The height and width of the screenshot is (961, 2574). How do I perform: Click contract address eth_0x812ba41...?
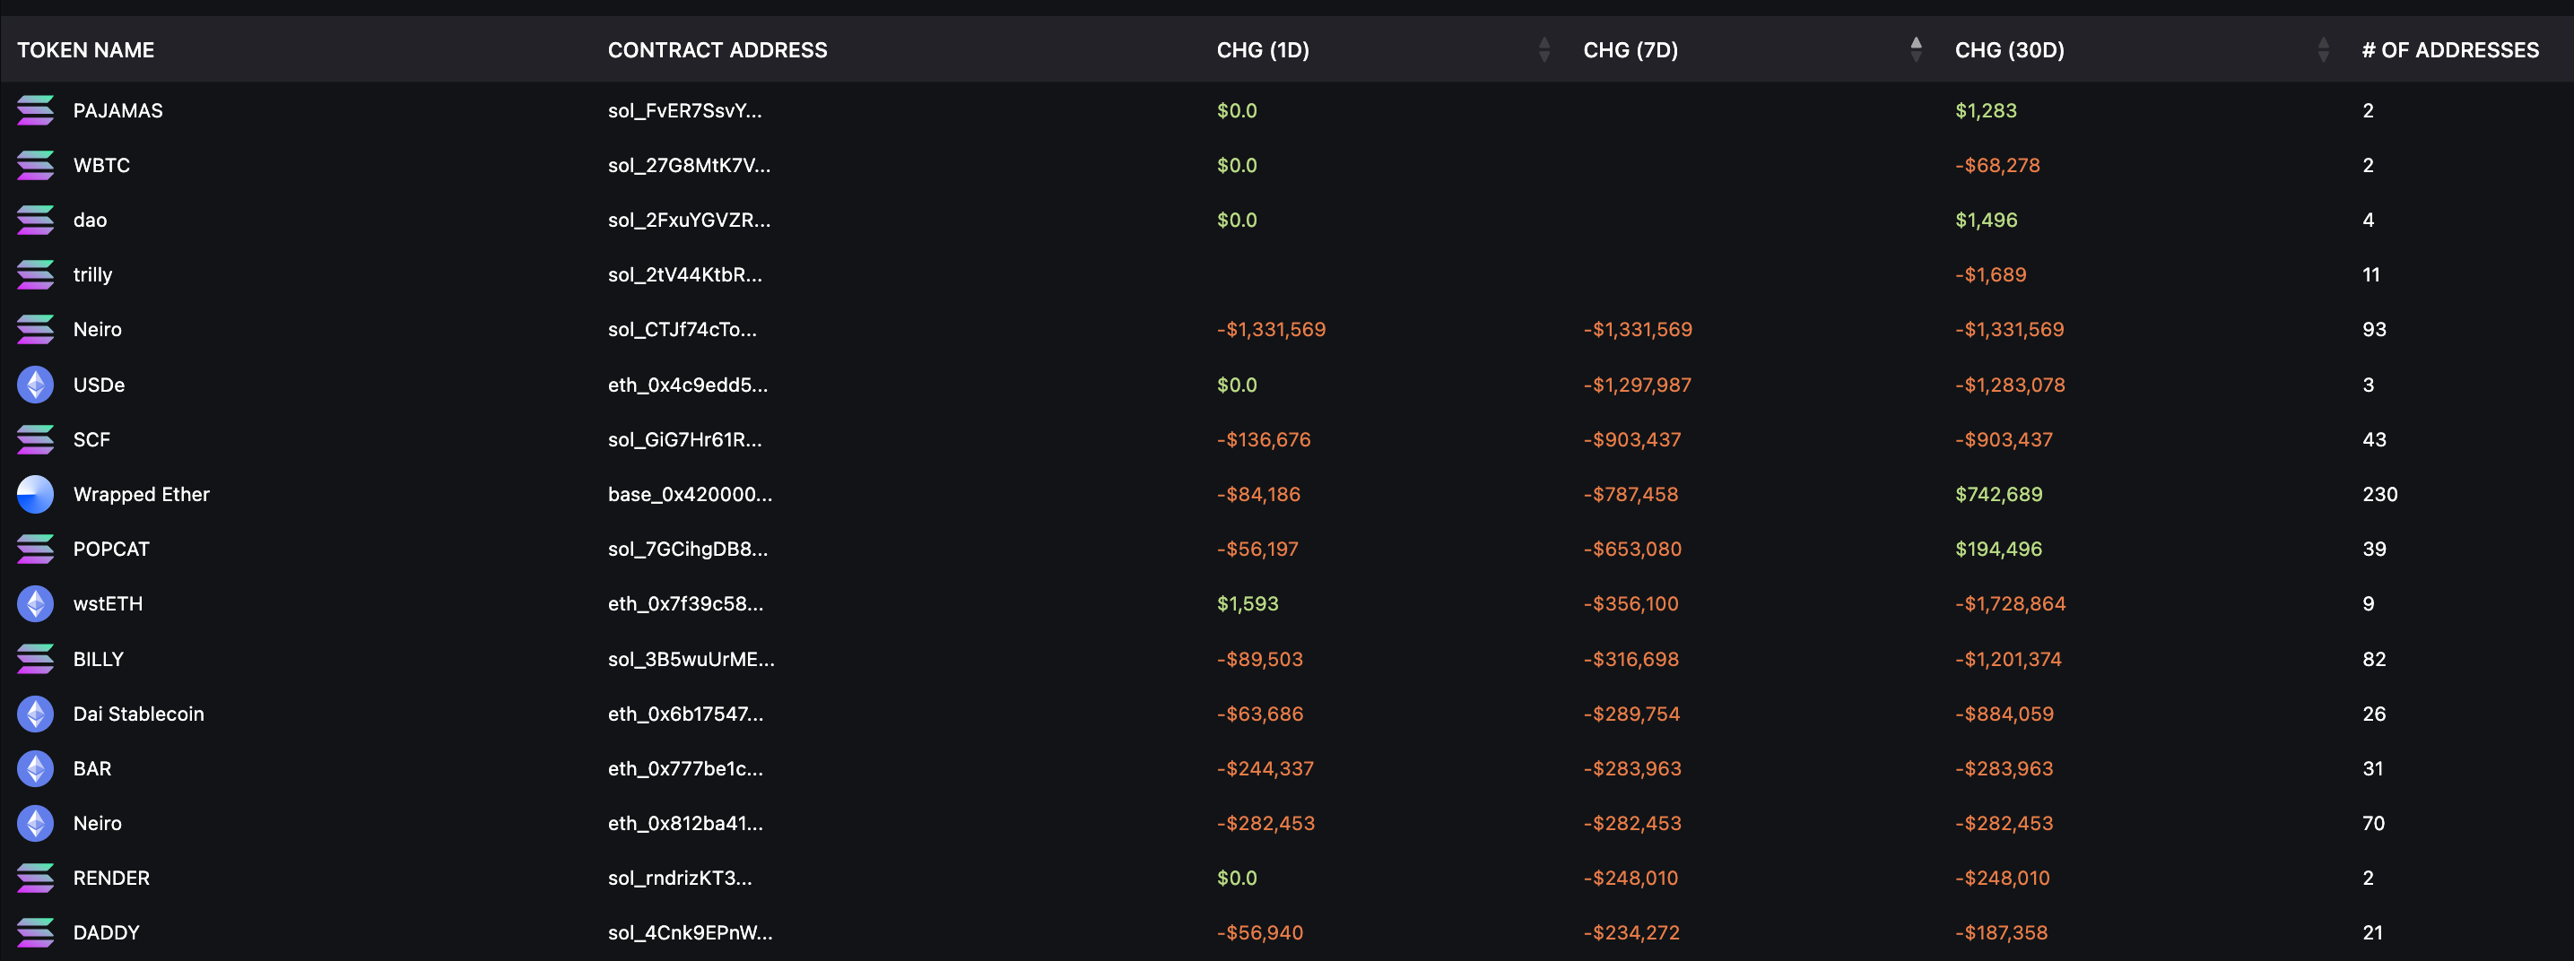pyautogui.click(x=685, y=824)
